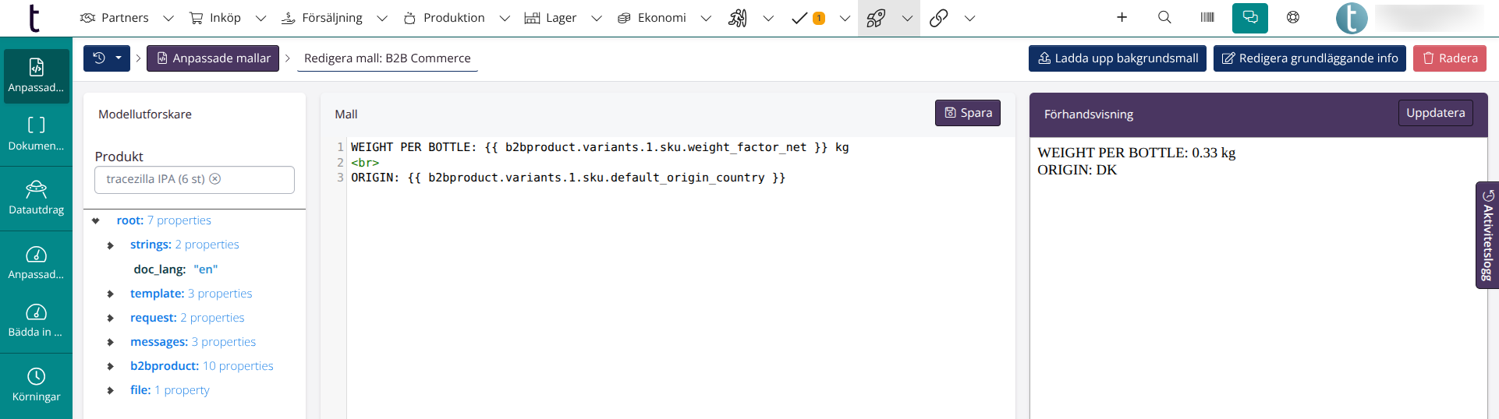The width and height of the screenshot is (1499, 419).
Task: Expand the strings tree node
Action: [111, 245]
